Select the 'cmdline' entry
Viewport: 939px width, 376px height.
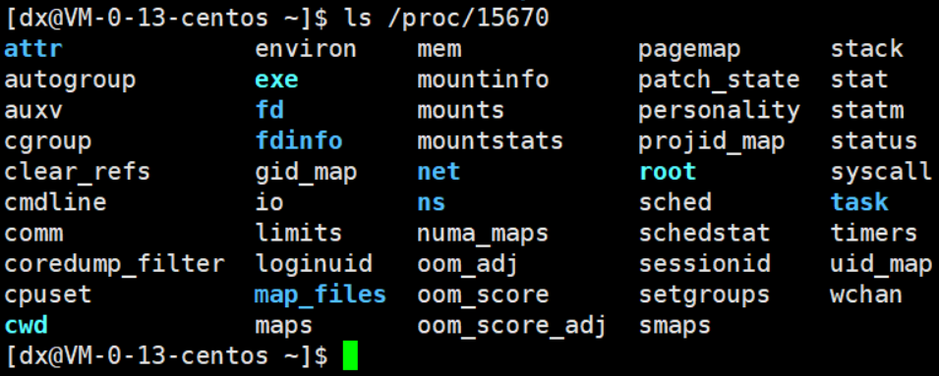[55, 203]
